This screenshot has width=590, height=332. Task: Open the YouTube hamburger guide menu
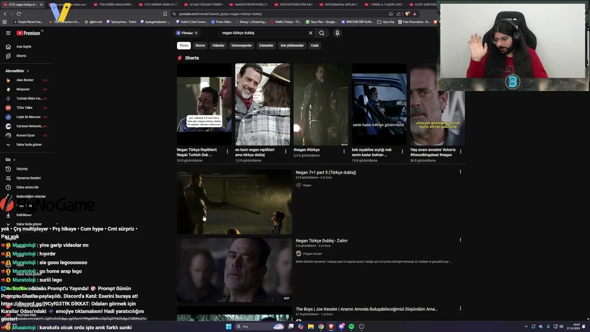[8, 33]
